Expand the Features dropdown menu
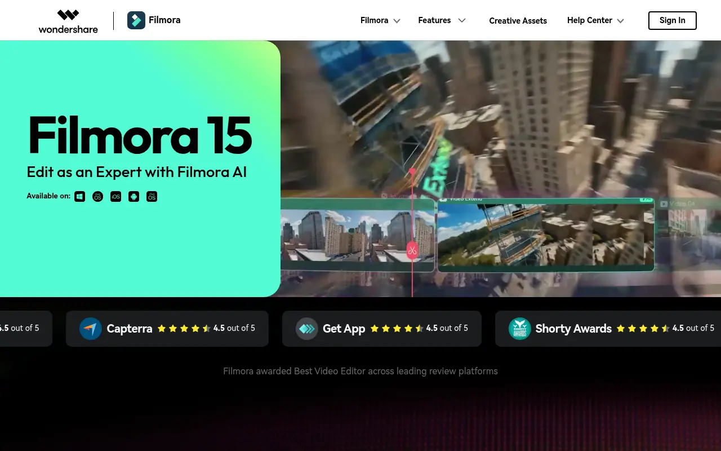721x451 pixels. pos(442,20)
